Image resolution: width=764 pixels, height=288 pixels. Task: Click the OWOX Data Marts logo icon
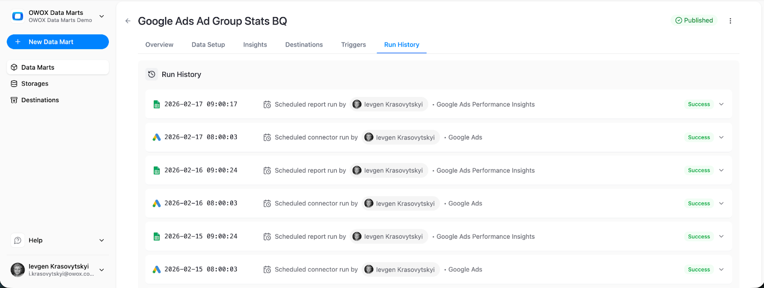[18, 16]
